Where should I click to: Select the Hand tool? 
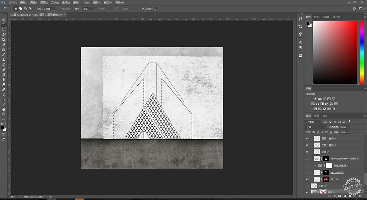coord(4,109)
